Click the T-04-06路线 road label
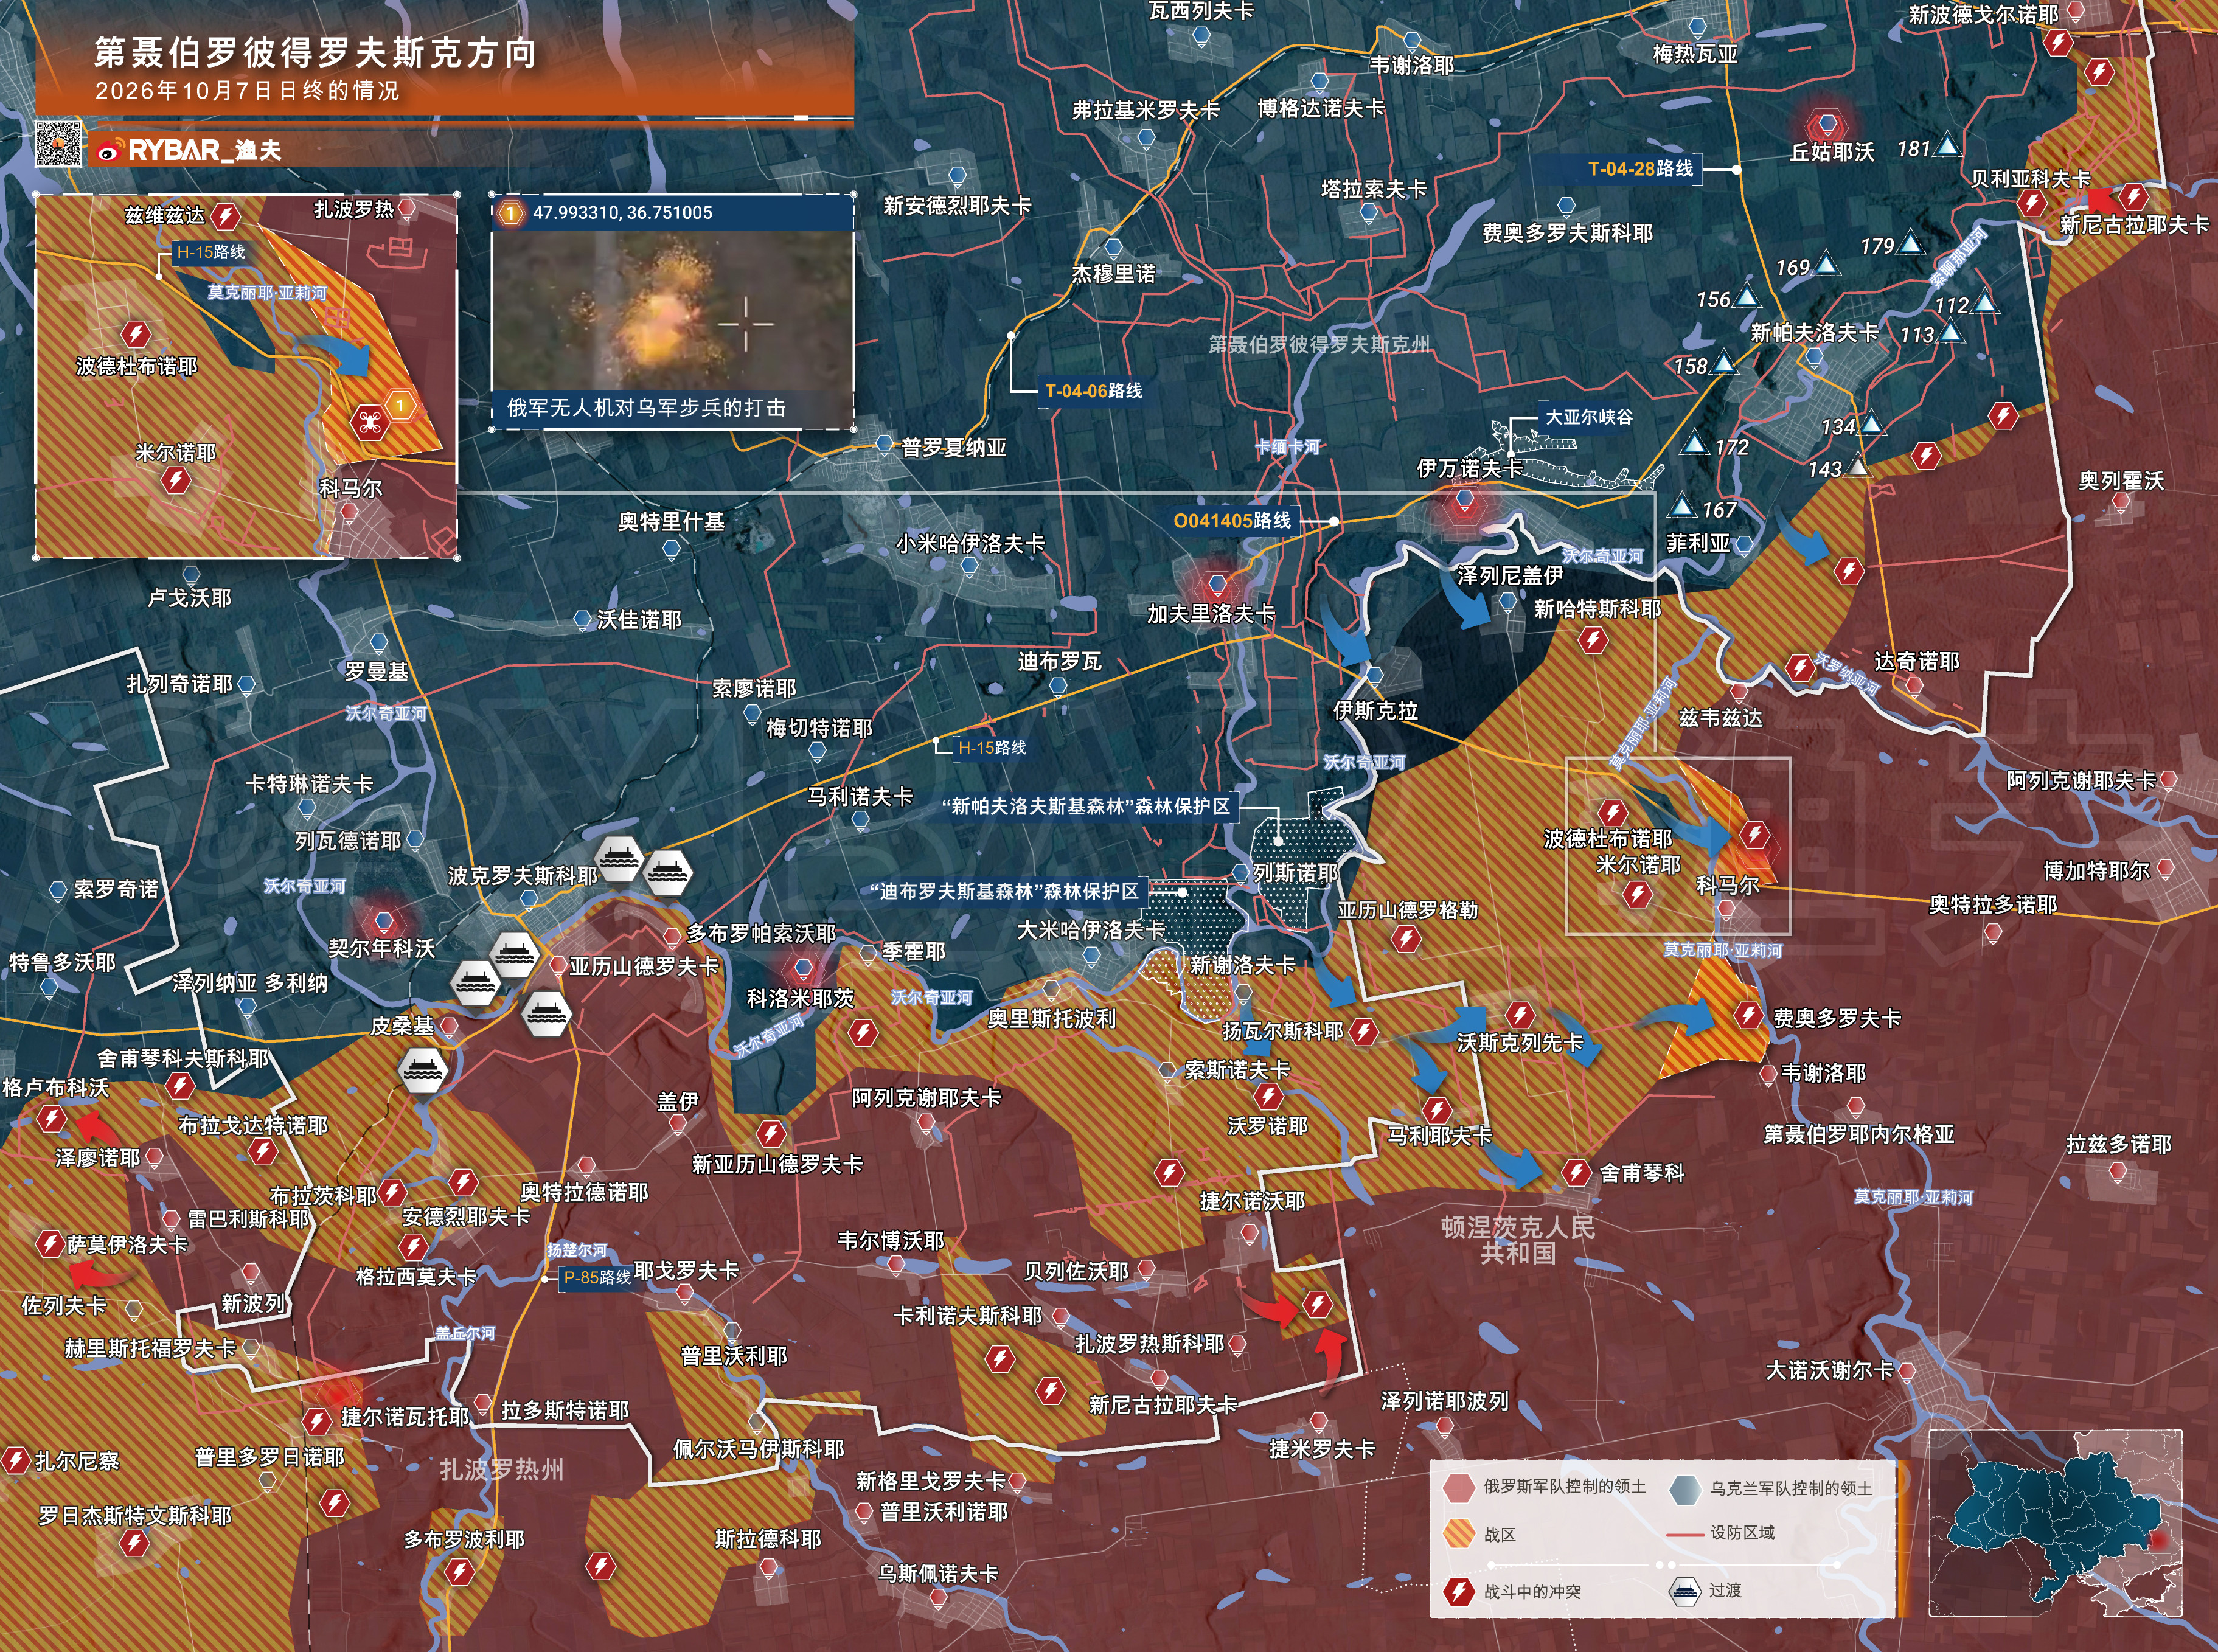Image resolution: width=2218 pixels, height=1652 pixels. 1094,391
